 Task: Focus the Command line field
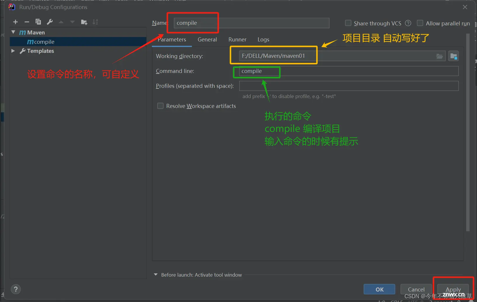349,71
